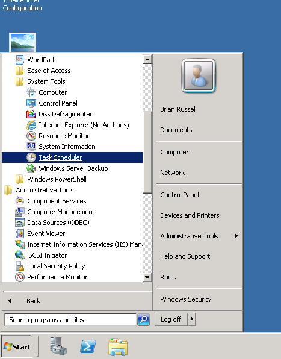Click the Start button
281x359 pixels.
click(17, 346)
